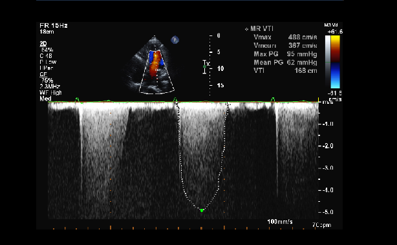Click the 70 bpm heart rate readout
This screenshot has height=245, width=397.
point(321,225)
